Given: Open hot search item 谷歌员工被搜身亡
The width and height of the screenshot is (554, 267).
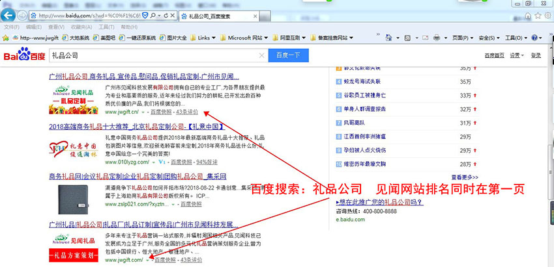Looking at the screenshot, I should pos(364,95).
